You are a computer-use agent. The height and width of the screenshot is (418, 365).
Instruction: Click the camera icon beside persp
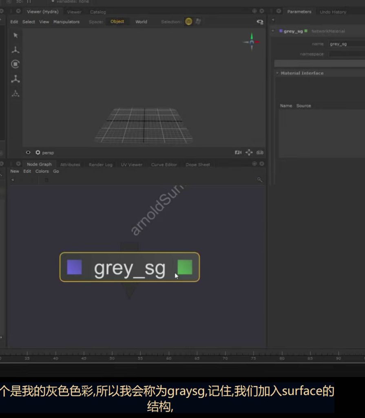click(x=38, y=153)
